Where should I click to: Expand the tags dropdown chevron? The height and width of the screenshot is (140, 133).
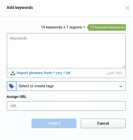coord(121,86)
